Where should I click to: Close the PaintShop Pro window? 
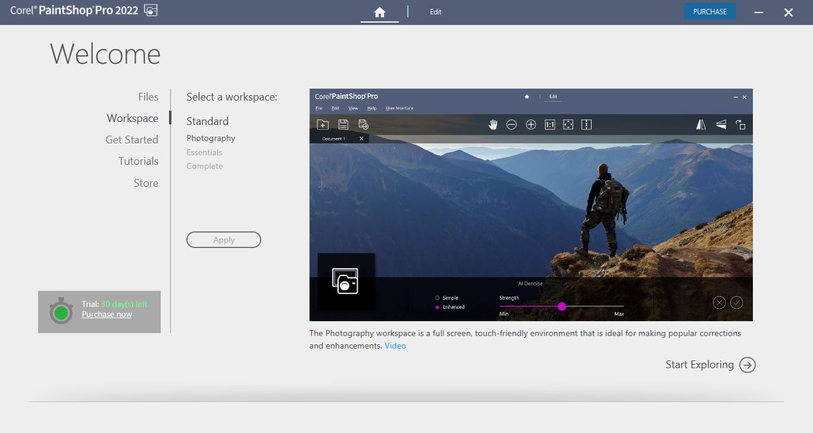789,12
